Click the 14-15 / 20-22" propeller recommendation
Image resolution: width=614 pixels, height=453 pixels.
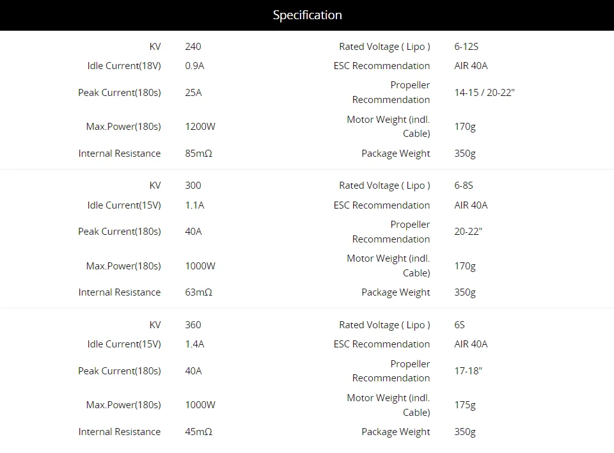tap(484, 93)
